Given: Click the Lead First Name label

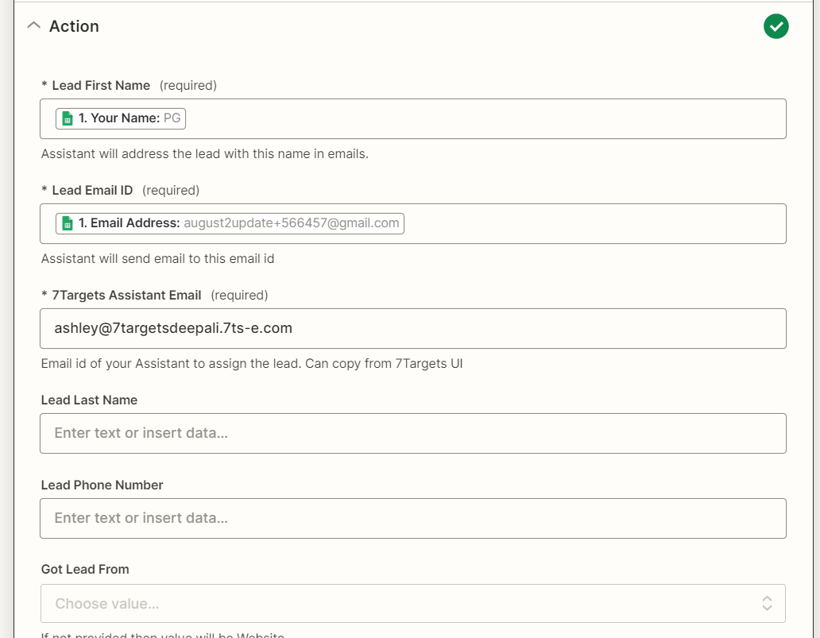Looking at the screenshot, I should 101,85.
